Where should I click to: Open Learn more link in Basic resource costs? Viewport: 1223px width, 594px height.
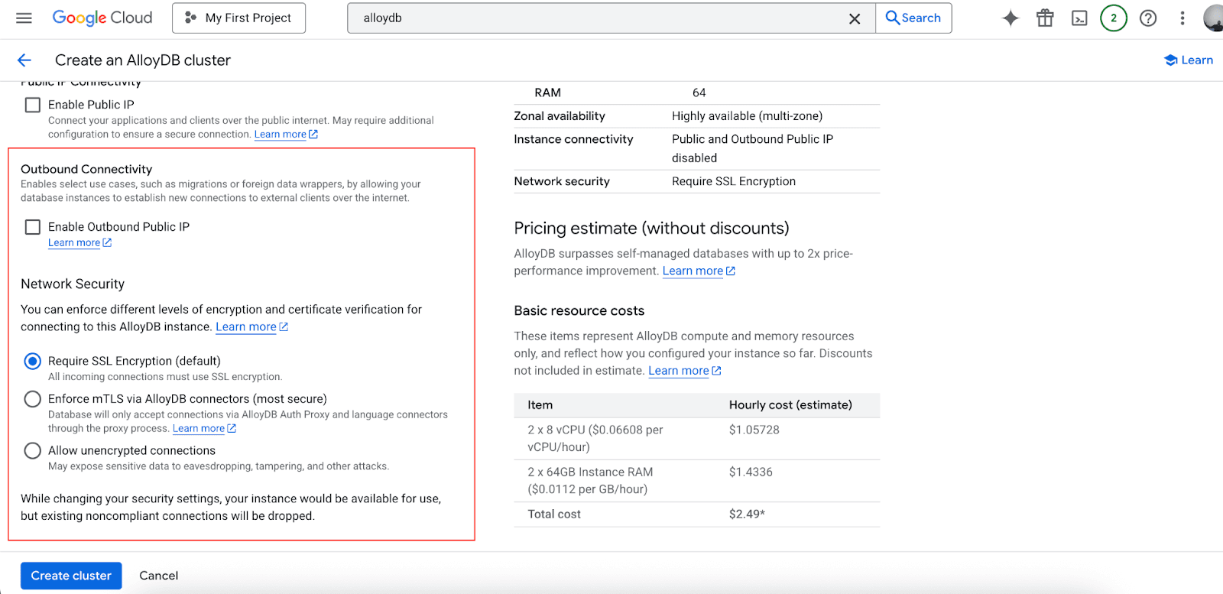pyautogui.click(x=685, y=371)
